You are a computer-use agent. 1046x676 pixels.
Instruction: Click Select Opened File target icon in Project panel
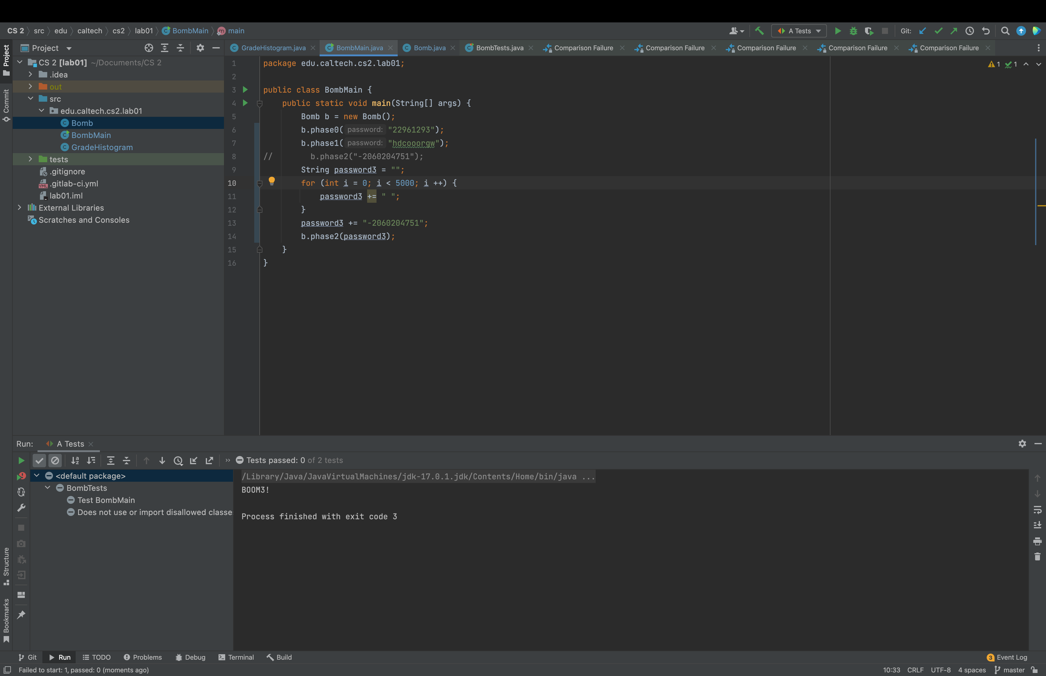click(x=149, y=48)
